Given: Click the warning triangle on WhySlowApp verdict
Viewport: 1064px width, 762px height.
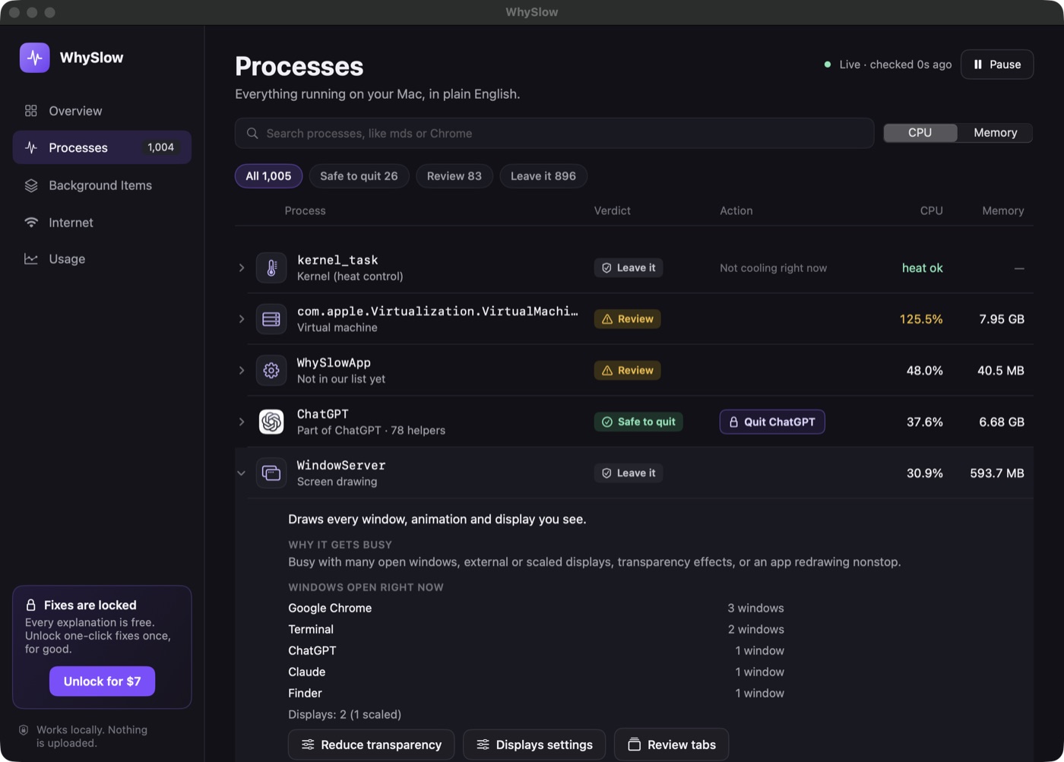Looking at the screenshot, I should pos(607,371).
